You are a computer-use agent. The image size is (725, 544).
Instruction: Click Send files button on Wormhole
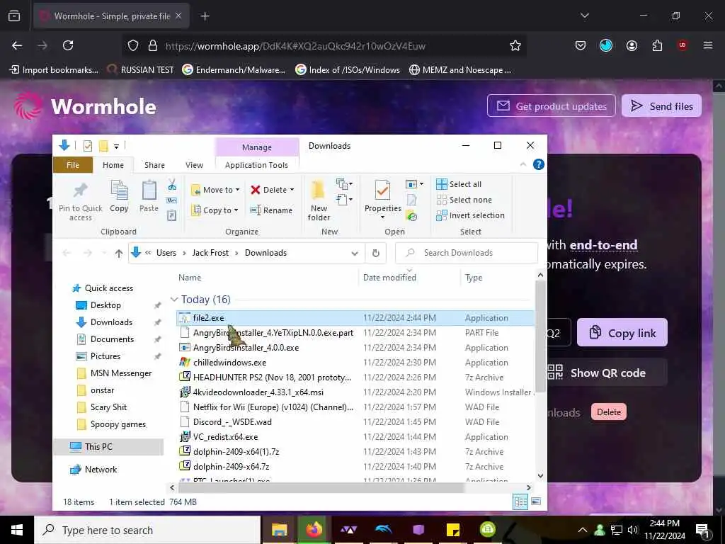(662, 106)
